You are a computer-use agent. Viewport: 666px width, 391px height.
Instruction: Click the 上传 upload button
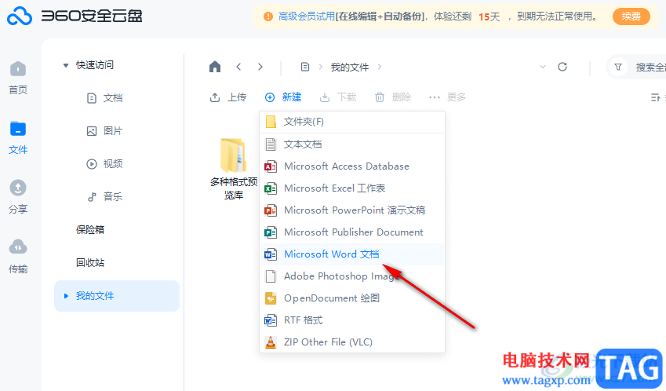pos(227,97)
